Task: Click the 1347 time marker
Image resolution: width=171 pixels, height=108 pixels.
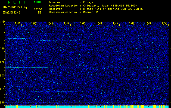Action: click(x=115, y=23)
